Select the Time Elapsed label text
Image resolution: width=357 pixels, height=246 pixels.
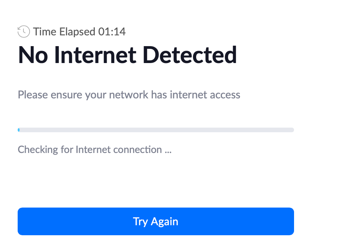[x=64, y=32]
